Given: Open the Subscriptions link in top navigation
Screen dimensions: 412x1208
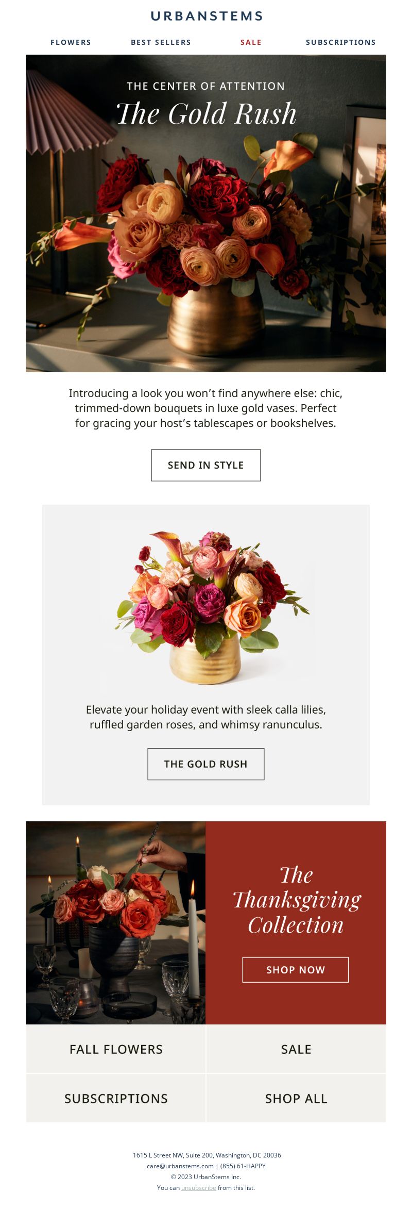Looking at the screenshot, I should pos(341,42).
